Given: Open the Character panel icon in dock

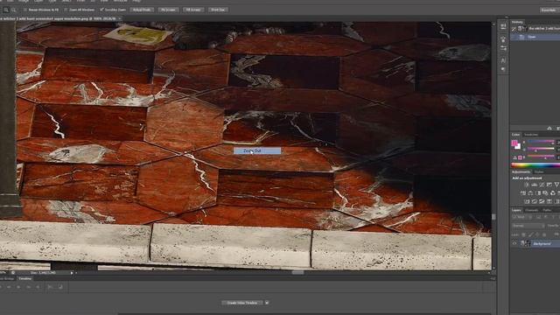Looking at the screenshot, I should 503,60.
